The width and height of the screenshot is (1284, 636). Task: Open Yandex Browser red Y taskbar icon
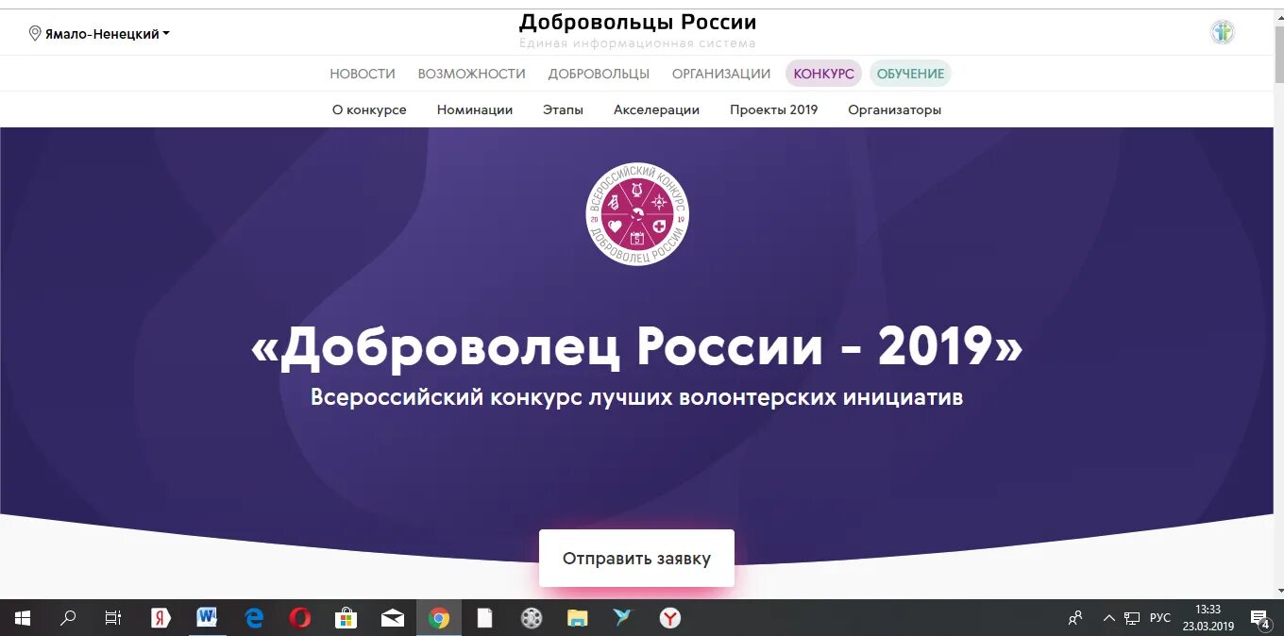point(669,618)
